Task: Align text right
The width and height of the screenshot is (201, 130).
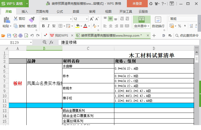Action: pyautogui.click(x=116, y=26)
